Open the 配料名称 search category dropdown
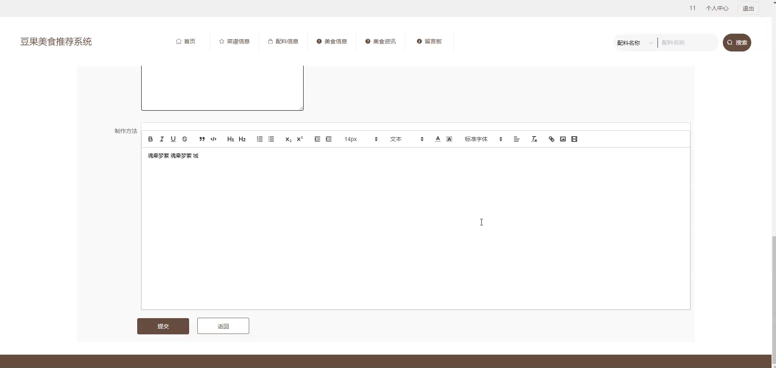The width and height of the screenshot is (776, 368). pyautogui.click(x=635, y=43)
